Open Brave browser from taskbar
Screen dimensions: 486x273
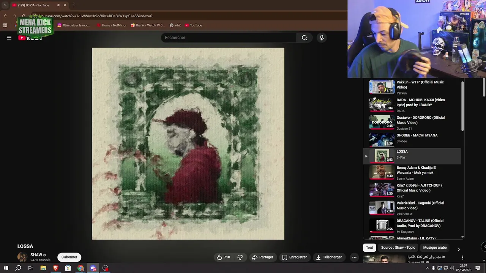pyautogui.click(x=55, y=268)
